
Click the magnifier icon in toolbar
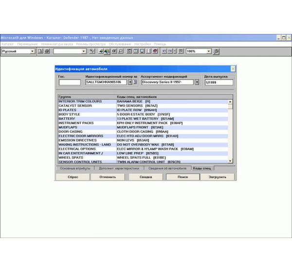click(121, 51)
